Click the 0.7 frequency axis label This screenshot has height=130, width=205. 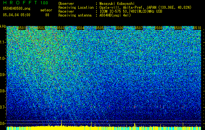pos(3,107)
